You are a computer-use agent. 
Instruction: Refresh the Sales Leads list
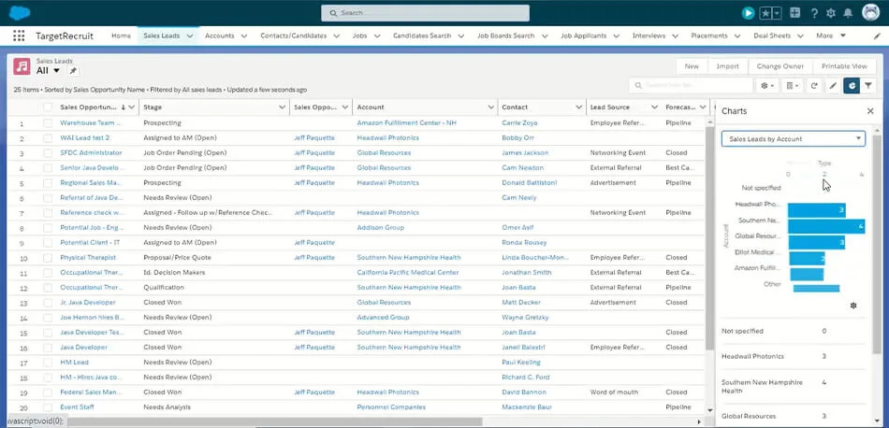(x=814, y=86)
